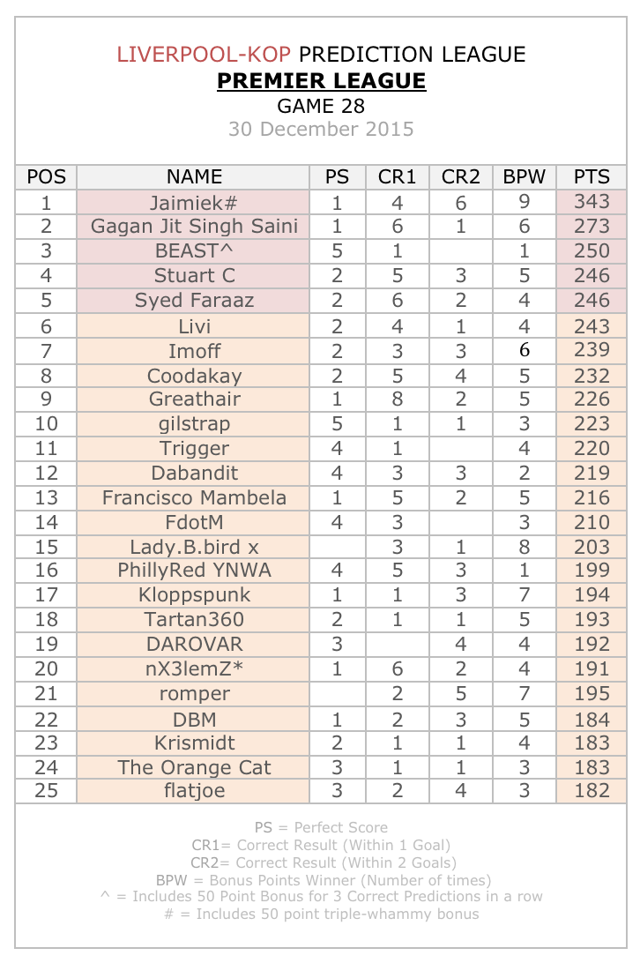Click the PhillyRed YNWA name cell
Screen dimensions: 640x963
(194, 570)
